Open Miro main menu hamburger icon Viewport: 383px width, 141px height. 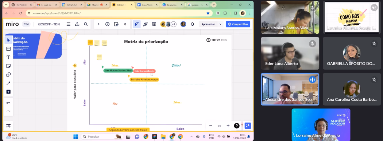[69, 24]
